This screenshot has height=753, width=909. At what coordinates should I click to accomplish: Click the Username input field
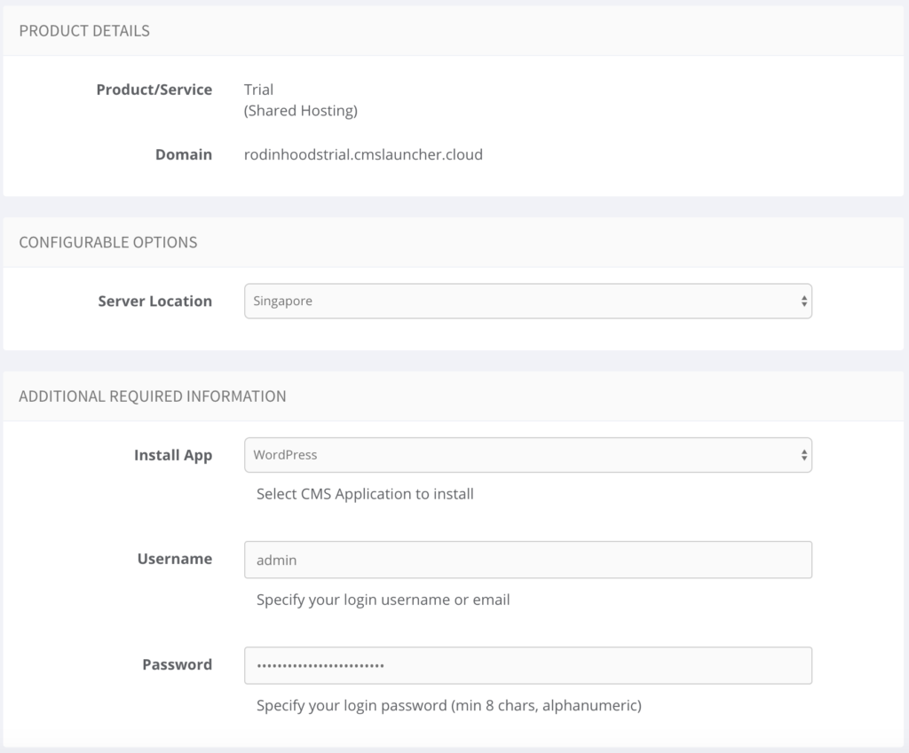[x=527, y=560]
